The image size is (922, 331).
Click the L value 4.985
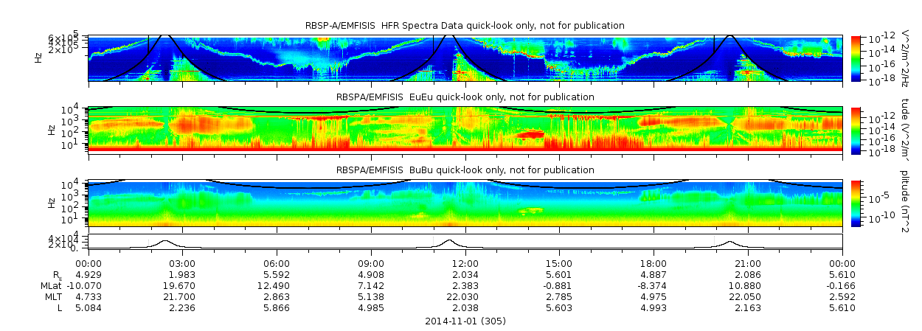371,308
